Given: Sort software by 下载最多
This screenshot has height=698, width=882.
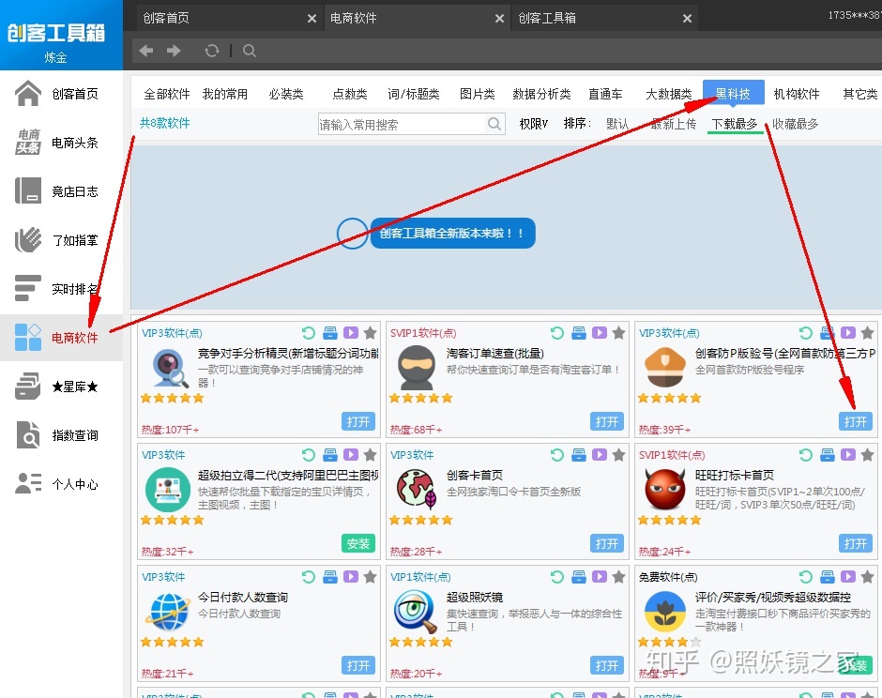Looking at the screenshot, I should point(734,124).
